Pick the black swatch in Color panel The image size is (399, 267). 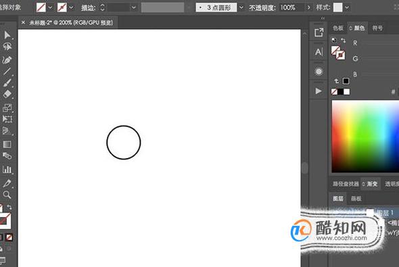[340, 92]
